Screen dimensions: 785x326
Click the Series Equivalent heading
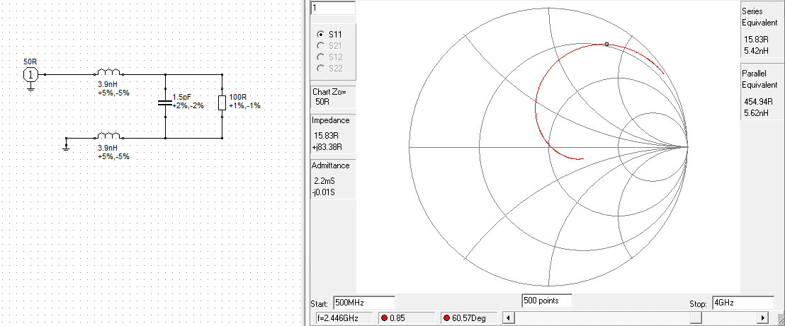tap(759, 16)
